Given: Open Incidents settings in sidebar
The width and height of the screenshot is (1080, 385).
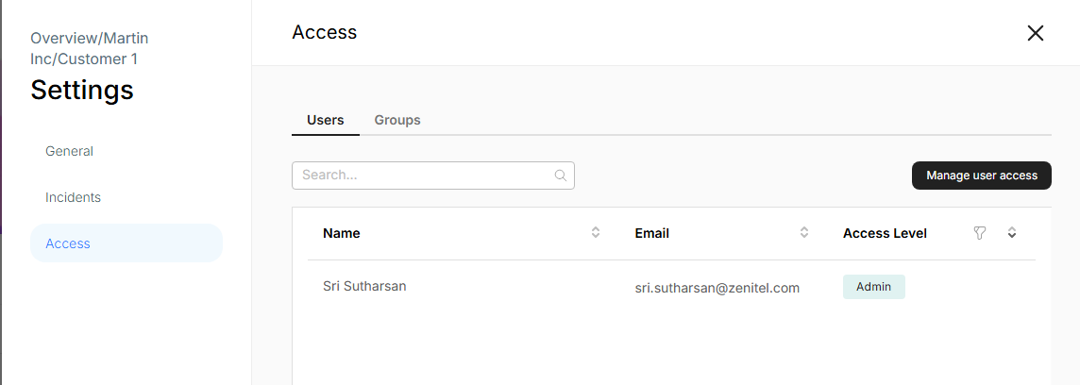Looking at the screenshot, I should tap(73, 197).
